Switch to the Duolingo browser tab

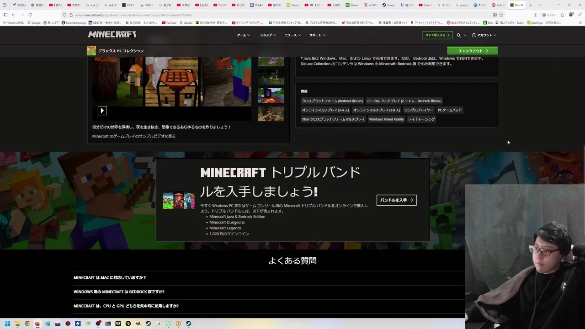pyautogui.click(x=293, y=5)
